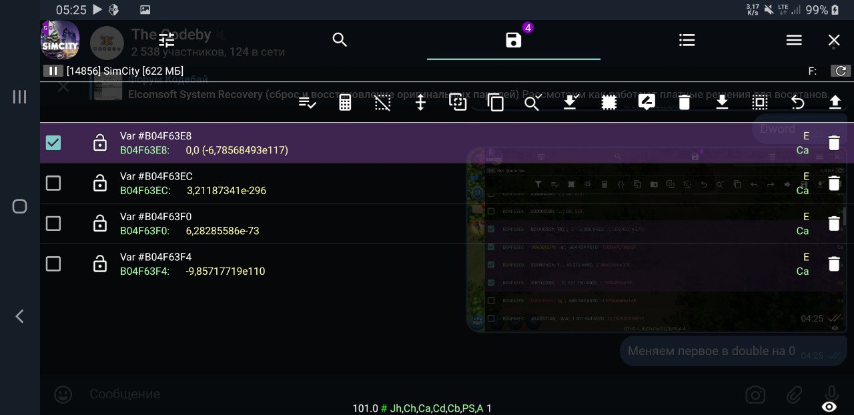Viewport: 854px width, 415px height.
Task: Delete the Var #B04F63F0 entry
Action: point(834,224)
